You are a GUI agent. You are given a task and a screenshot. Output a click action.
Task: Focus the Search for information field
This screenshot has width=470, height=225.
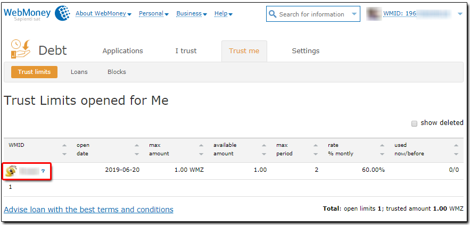[312, 14]
